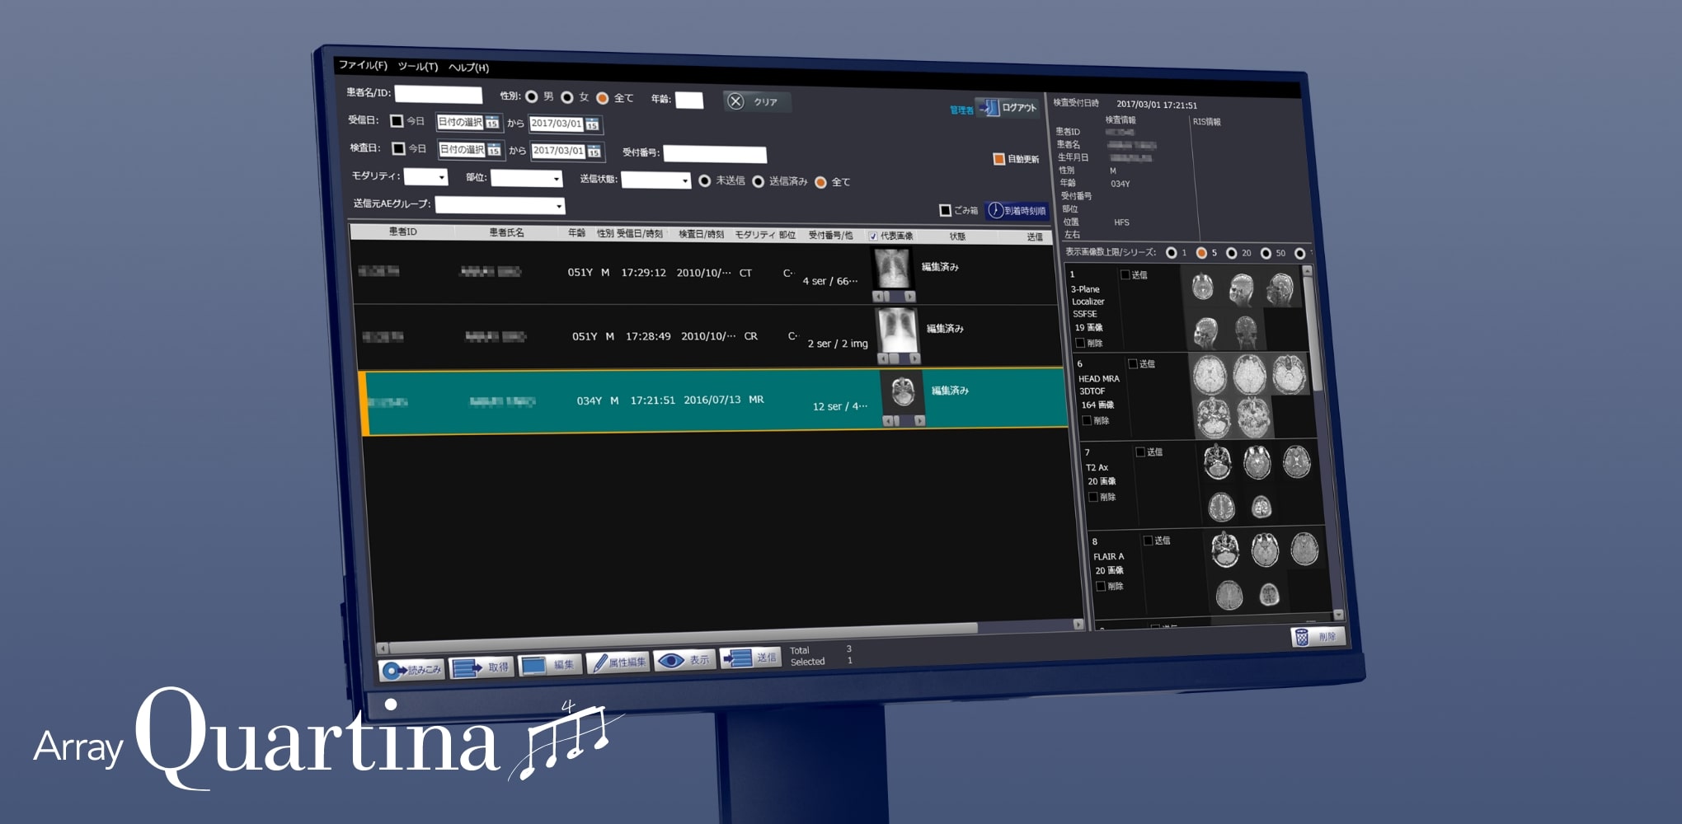Image resolution: width=1682 pixels, height=824 pixels.
Task: Select highlighted MR study row 2016/07/13
Action: [x=714, y=401]
